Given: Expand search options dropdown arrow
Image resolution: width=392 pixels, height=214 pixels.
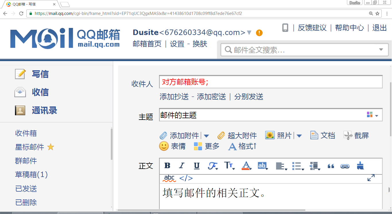Looking at the screenshot, I should pyautogui.click(x=381, y=50).
